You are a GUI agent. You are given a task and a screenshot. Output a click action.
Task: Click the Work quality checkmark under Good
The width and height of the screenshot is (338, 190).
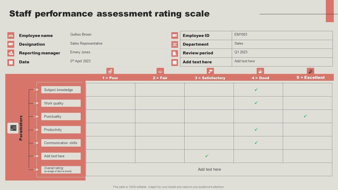pos(256,103)
